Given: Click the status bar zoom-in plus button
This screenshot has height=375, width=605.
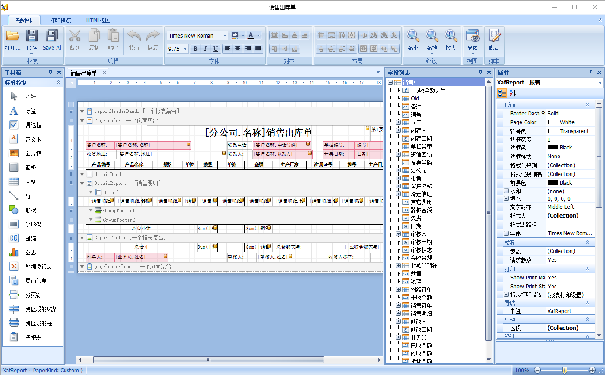Looking at the screenshot, I should click(x=592, y=370).
